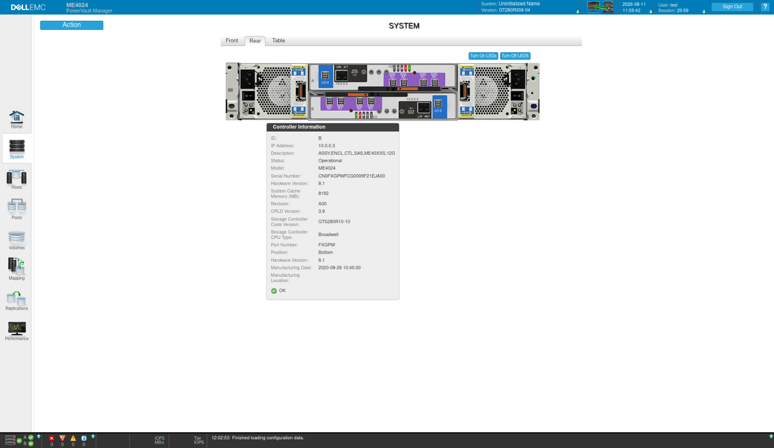The width and height of the screenshot is (774, 448).
Task: Click serial number CN0FXGPWFCG0009F21EJA00
Action: click(351, 176)
